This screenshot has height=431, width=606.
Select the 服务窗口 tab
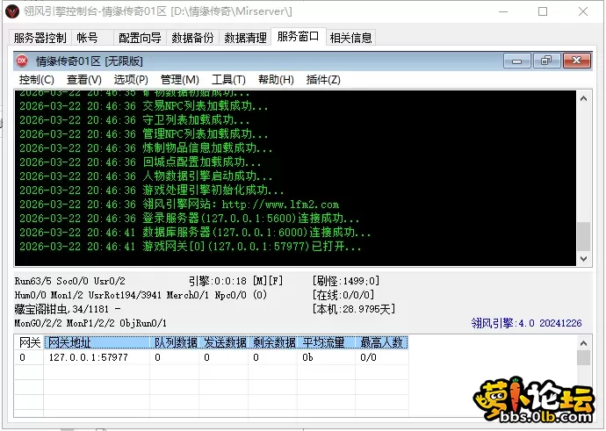pyautogui.click(x=298, y=37)
